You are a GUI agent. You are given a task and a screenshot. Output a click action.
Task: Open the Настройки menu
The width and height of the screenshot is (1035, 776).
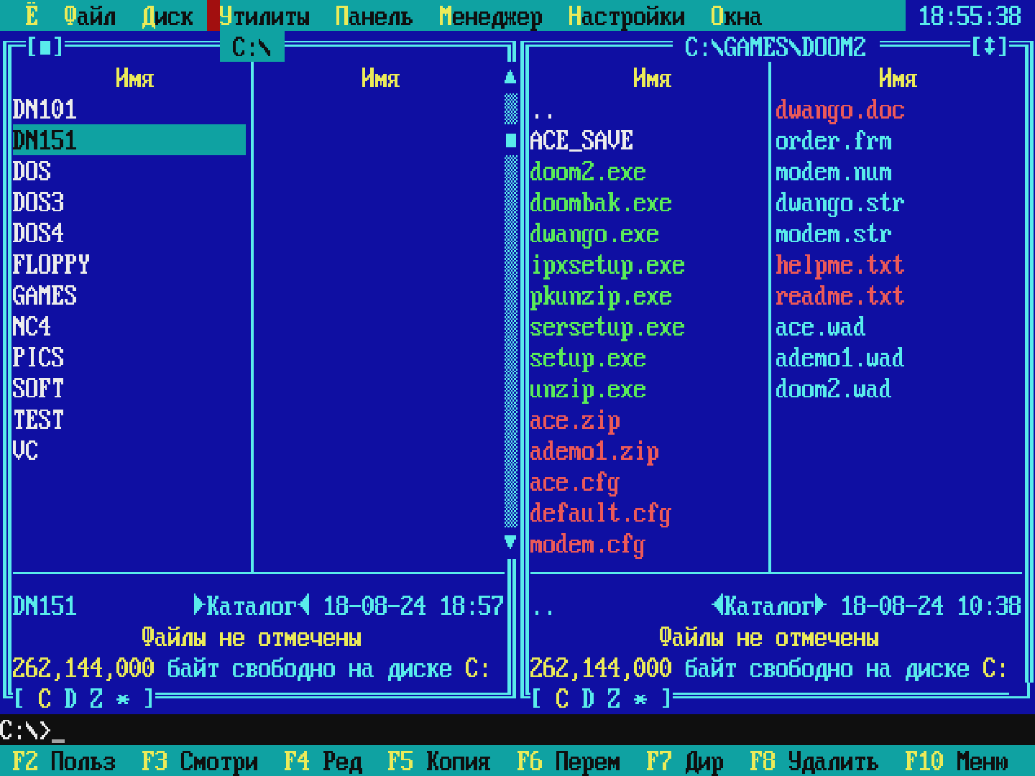click(x=626, y=16)
